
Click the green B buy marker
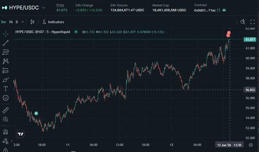coord(36,114)
